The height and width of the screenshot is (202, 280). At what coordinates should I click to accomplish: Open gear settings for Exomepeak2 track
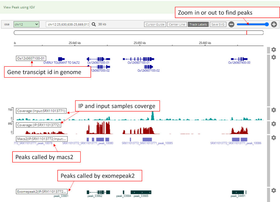(273, 190)
